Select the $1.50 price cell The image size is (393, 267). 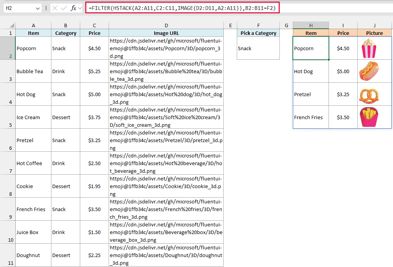(94, 232)
